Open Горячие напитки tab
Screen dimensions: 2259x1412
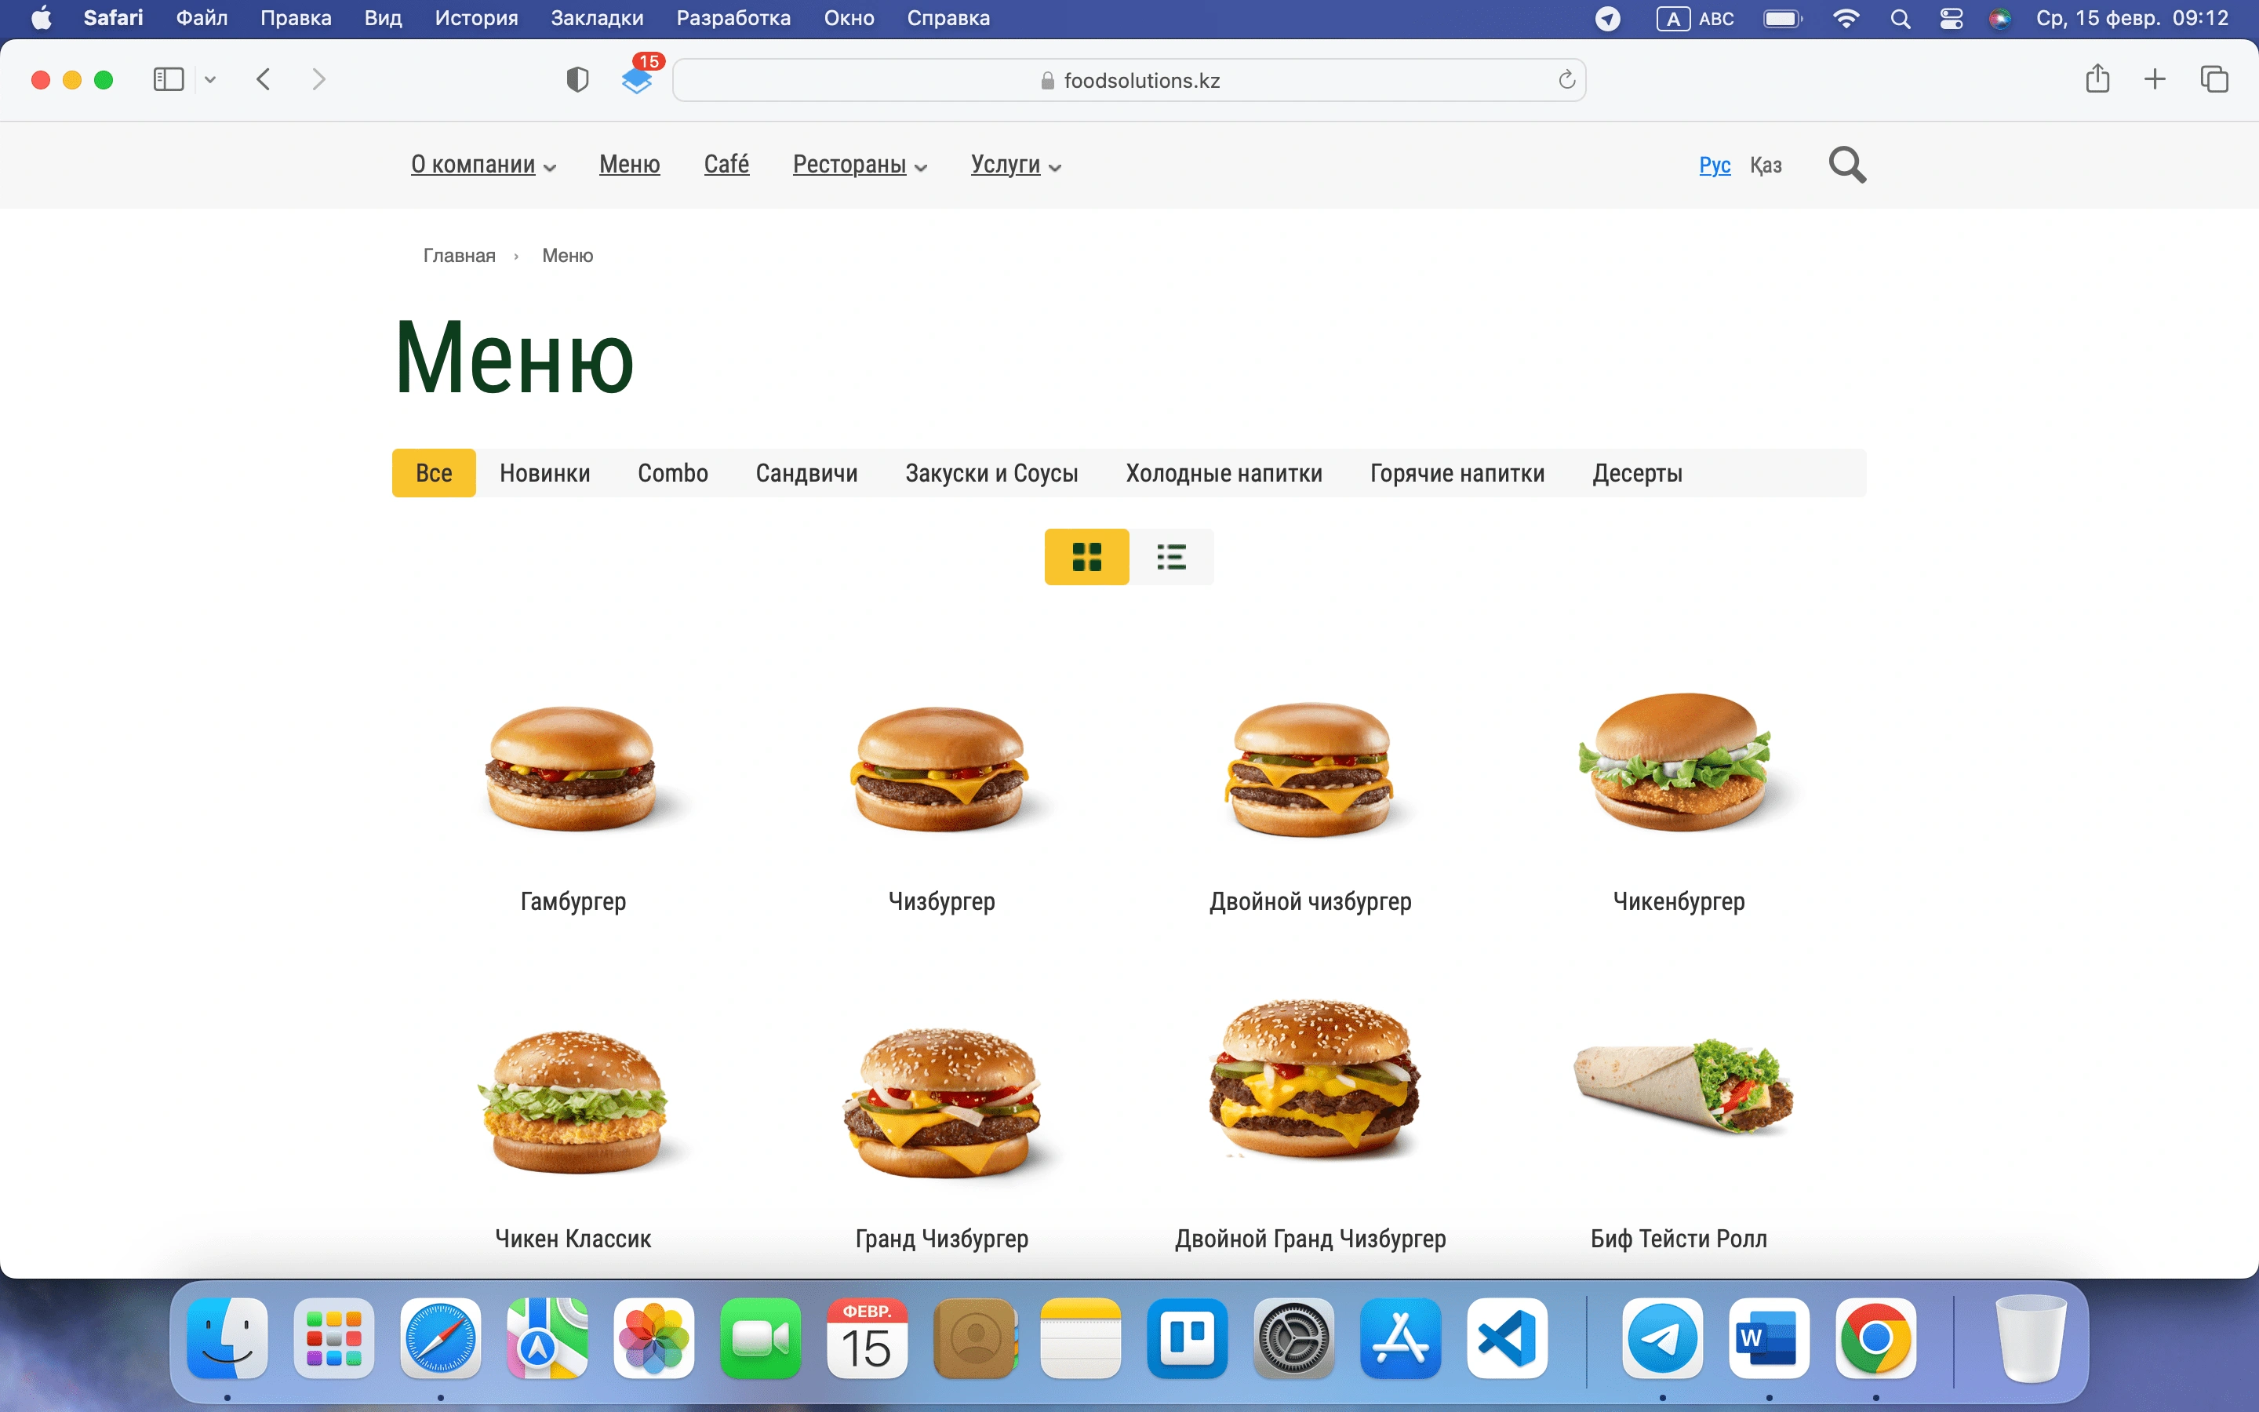(x=1457, y=474)
